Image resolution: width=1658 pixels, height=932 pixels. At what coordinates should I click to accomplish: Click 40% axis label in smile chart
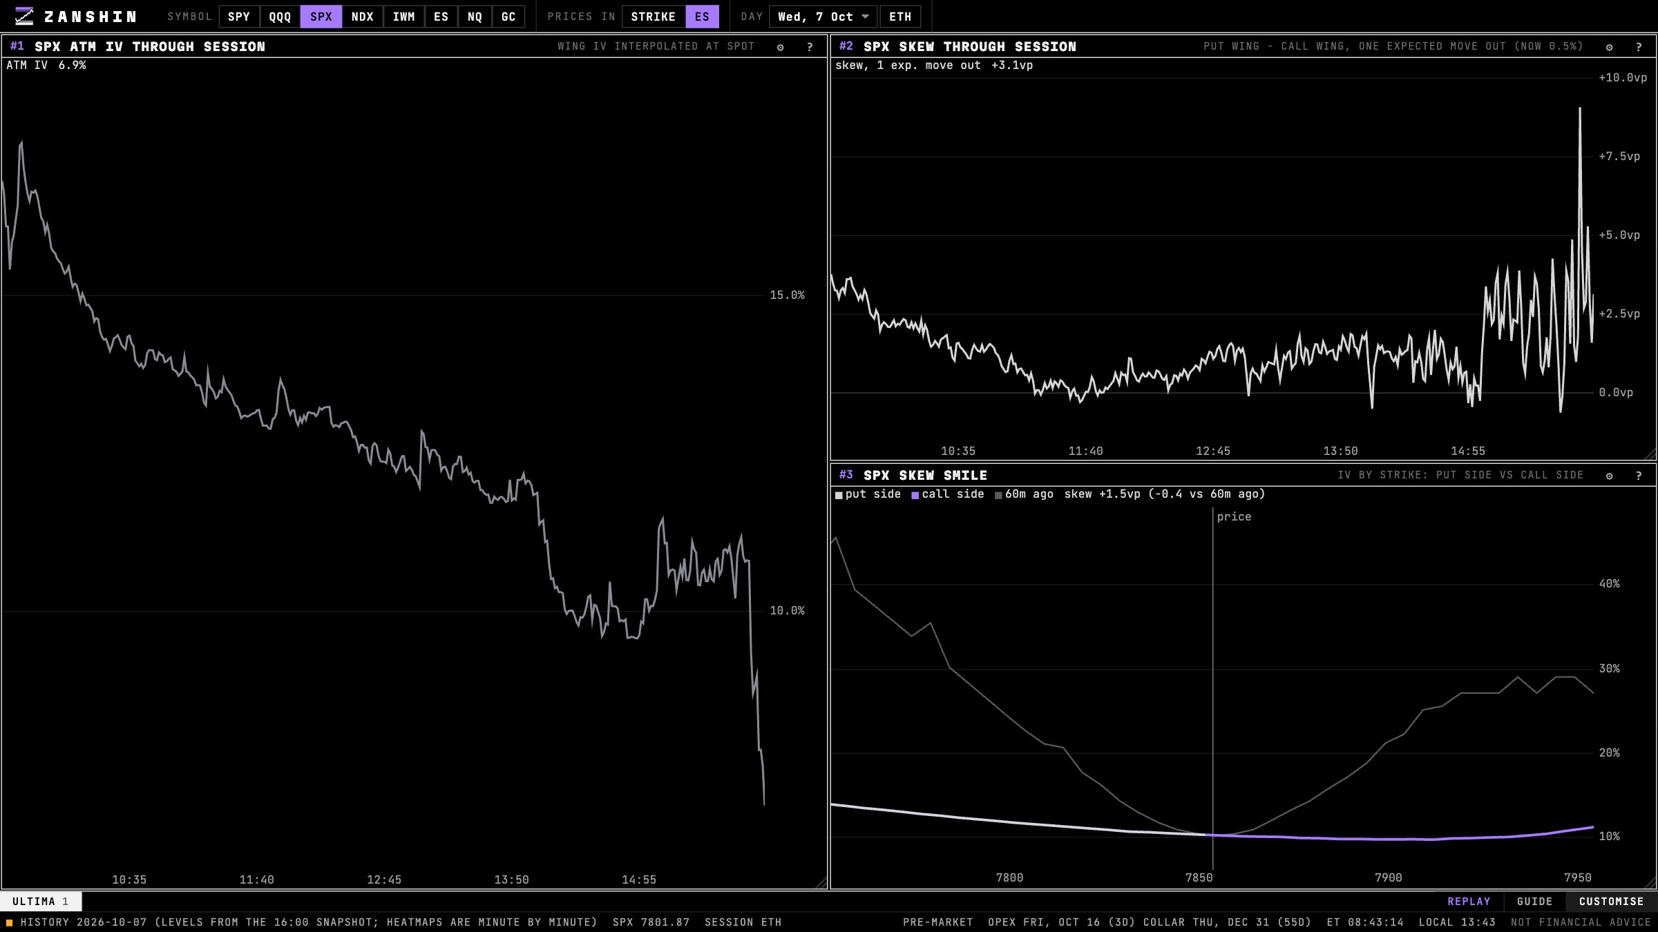coord(1610,584)
